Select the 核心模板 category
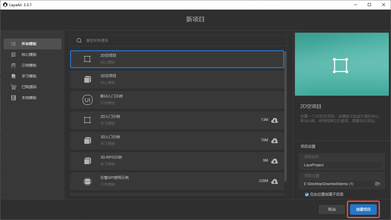This screenshot has width=391, height=220. 29,55
